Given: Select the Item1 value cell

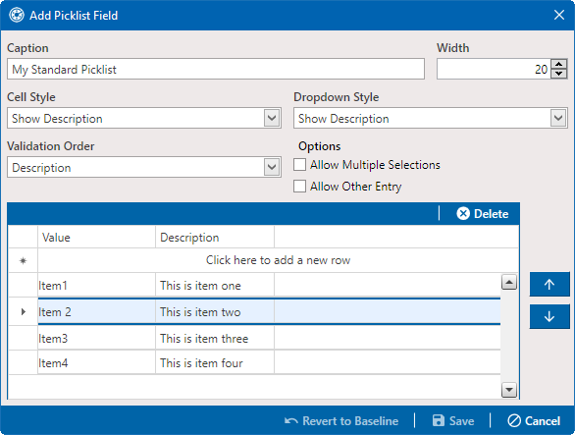Looking at the screenshot, I should tap(96, 285).
